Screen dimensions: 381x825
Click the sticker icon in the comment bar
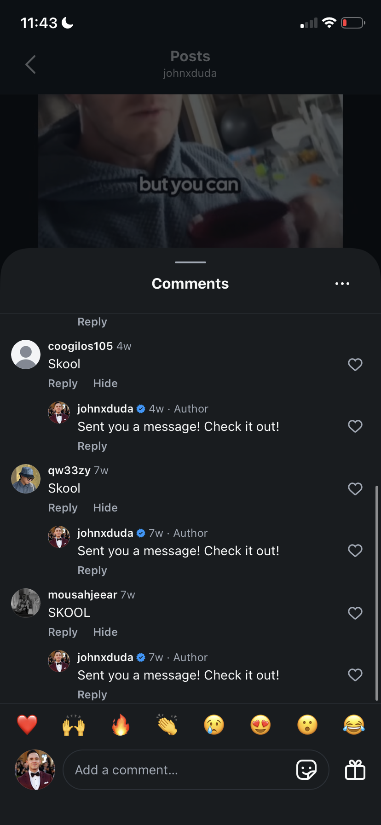[x=306, y=769]
